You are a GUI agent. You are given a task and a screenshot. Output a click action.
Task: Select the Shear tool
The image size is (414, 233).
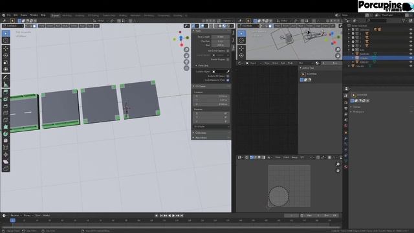(6, 162)
